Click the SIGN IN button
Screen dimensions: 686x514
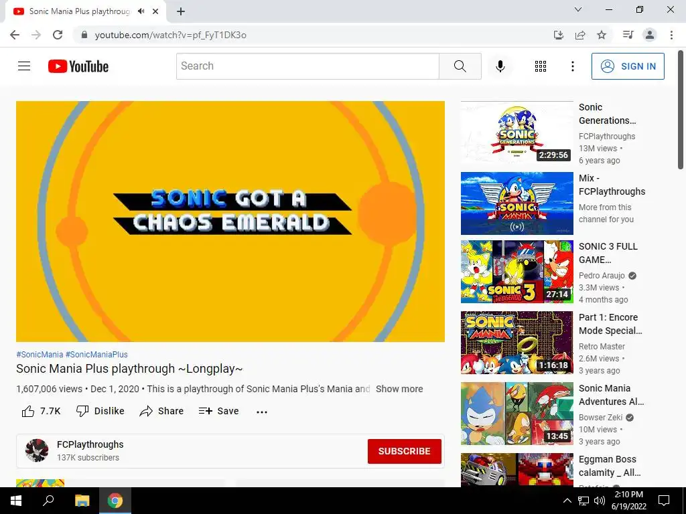point(628,66)
